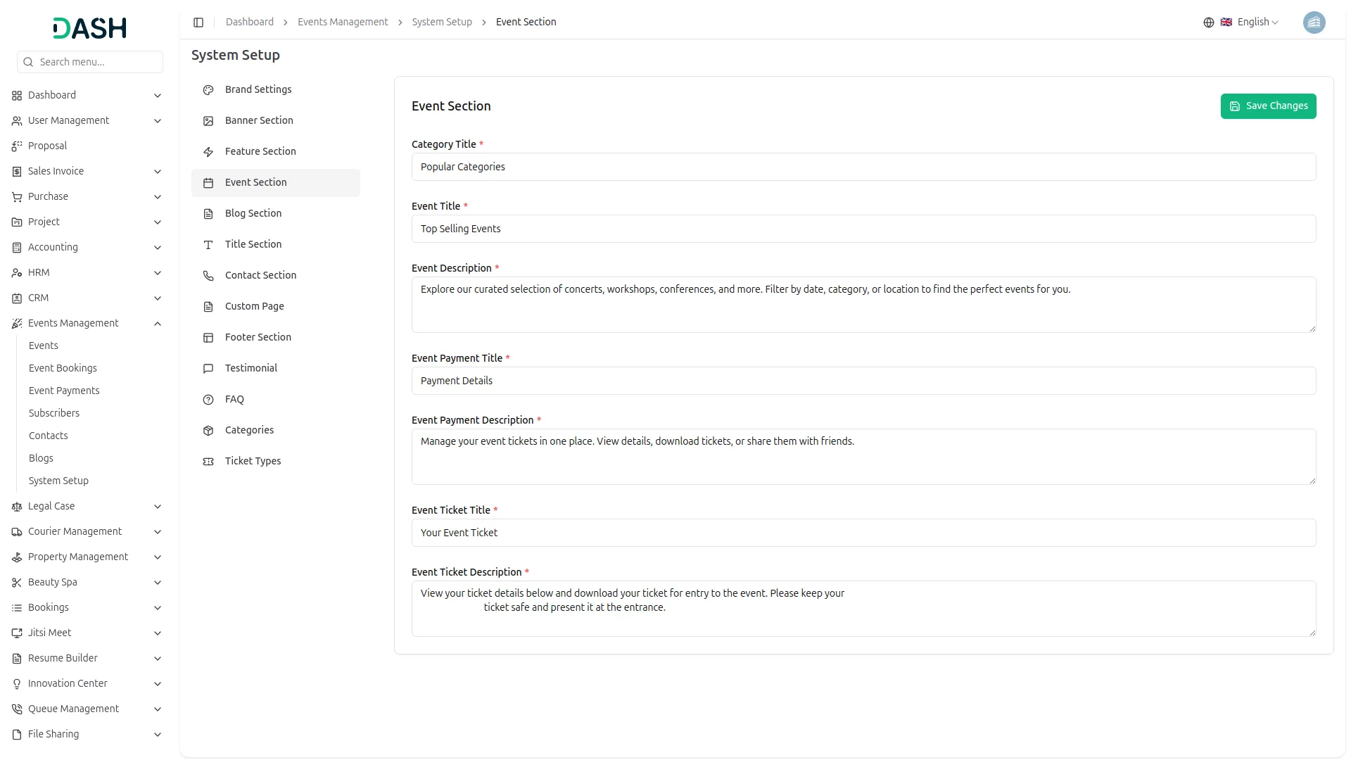Click the Categories box icon
1351x760 pixels.
208,431
